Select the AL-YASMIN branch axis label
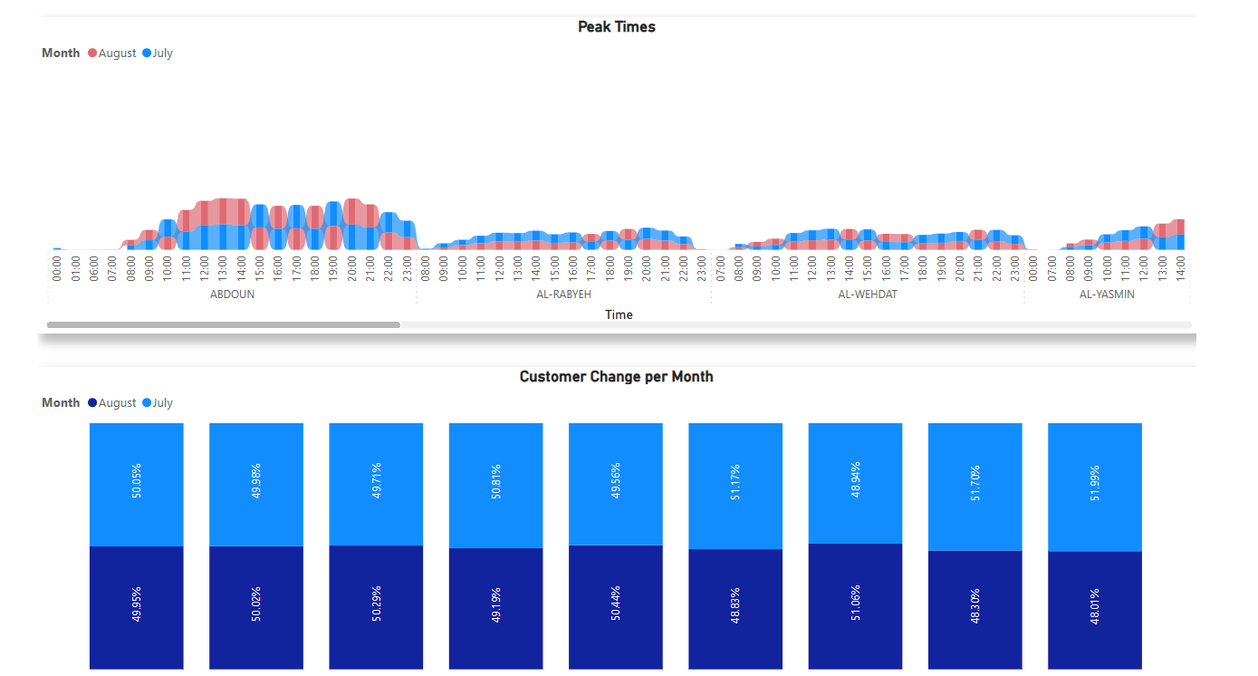Screen dimensions: 1258x676 [1107, 295]
